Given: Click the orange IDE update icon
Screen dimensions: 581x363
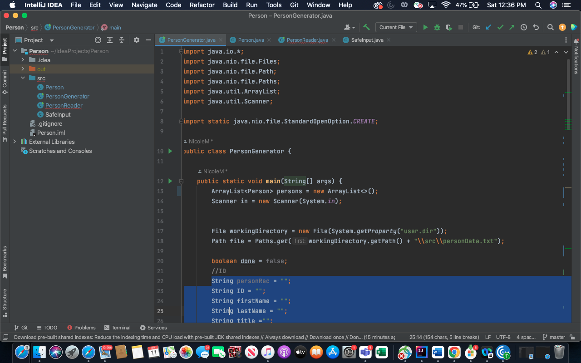Looking at the screenshot, I should [x=562, y=27].
